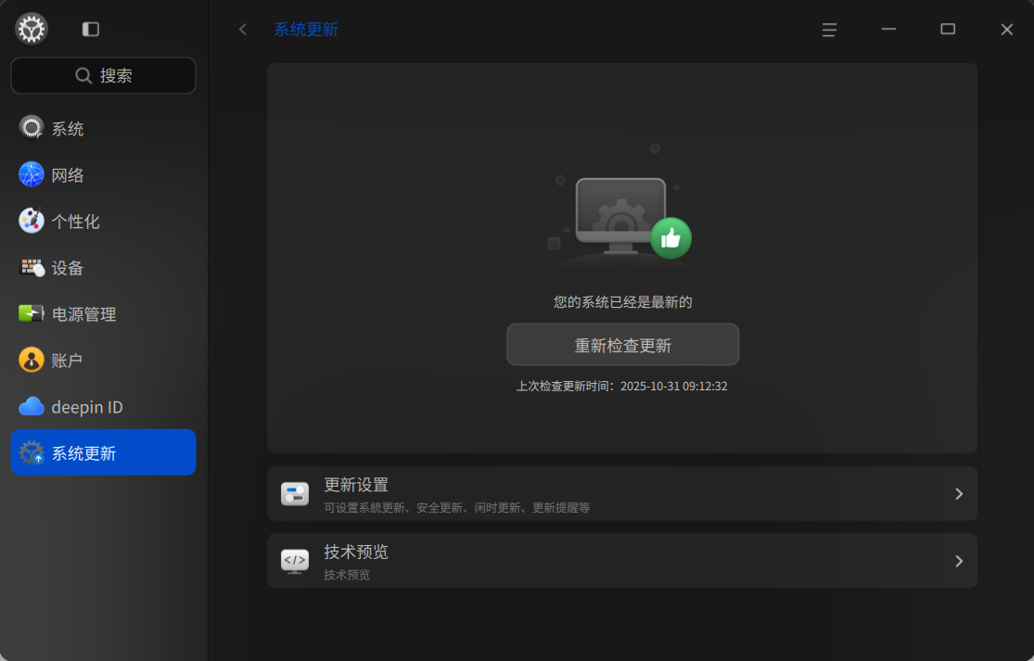Click the 设备 keyboard mouse icon
The height and width of the screenshot is (661, 1034).
[31, 268]
